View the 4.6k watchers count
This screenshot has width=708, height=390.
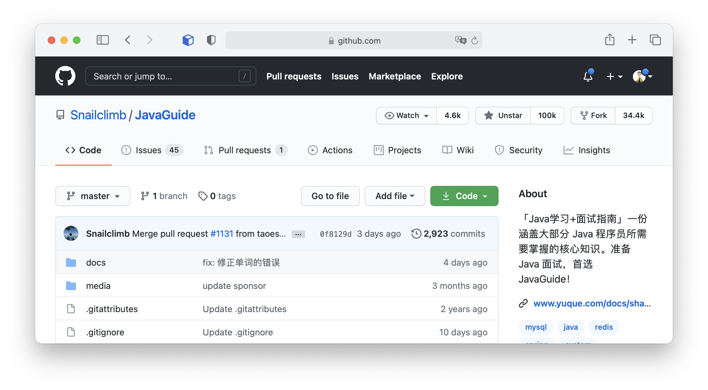(x=453, y=116)
